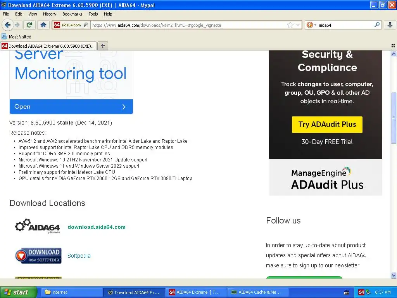Click the AIDA64 by FinalWire logo
This screenshot has height=298, width=397.
click(38, 226)
